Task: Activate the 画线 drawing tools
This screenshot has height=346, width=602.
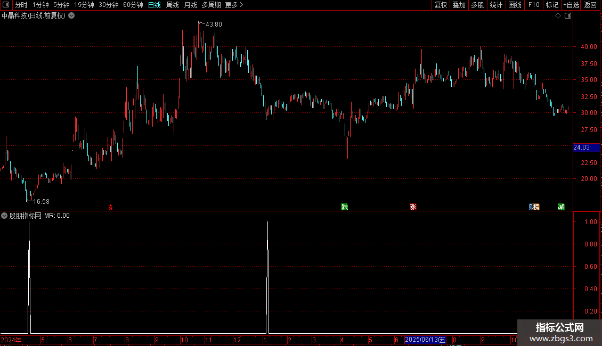Action: [515, 5]
